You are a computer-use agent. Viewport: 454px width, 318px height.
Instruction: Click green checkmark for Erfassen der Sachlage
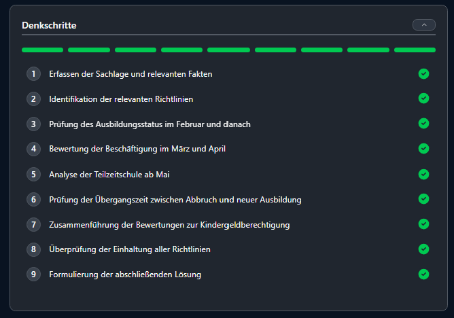(423, 73)
